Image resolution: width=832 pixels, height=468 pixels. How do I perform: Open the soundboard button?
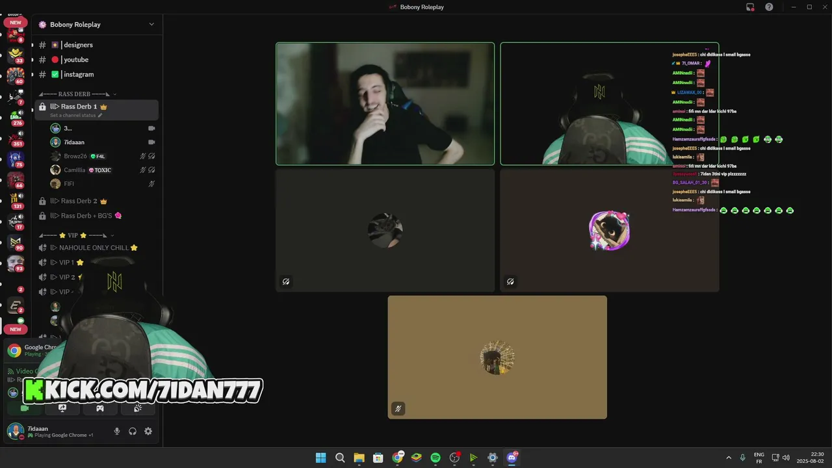(138, 408)
